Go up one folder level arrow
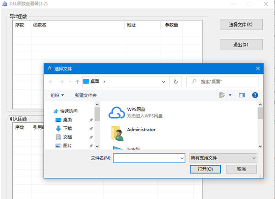 click(x=77, y=82)
